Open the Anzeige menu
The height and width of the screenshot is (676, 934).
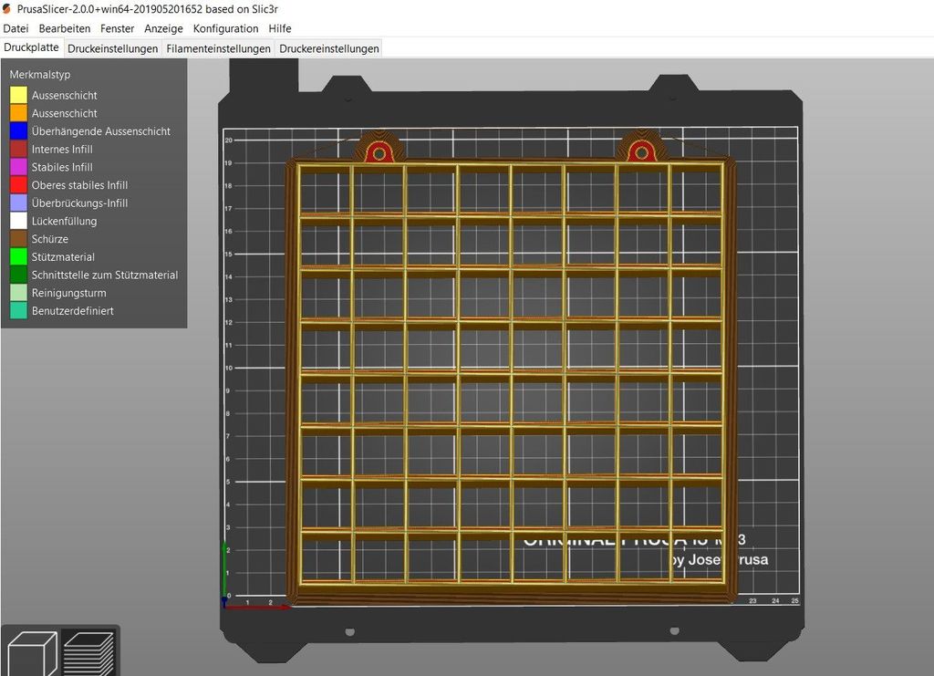tap(162, 28)
